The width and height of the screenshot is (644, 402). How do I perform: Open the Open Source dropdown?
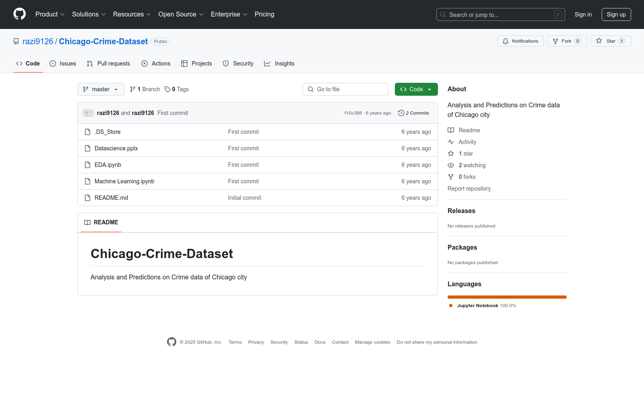coord(181,14)
